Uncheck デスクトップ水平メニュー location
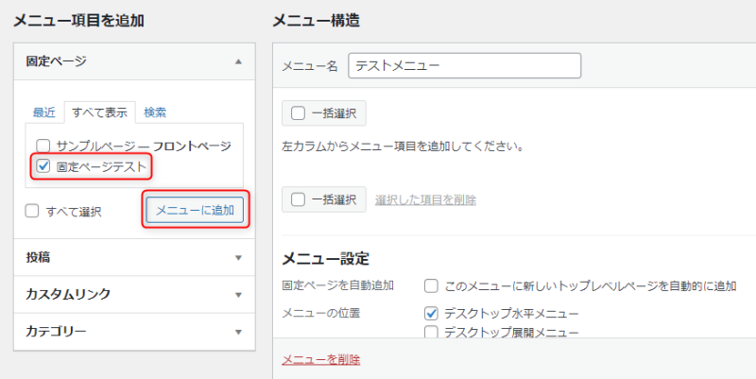Screen dimensions: 756x379 [x=431, y=313]
